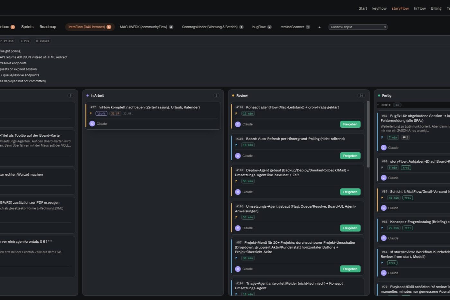Open card Konzept agentFlow (Mac-Leitstand)
Viewport: 450px width, 300px height.
tap(298, 116)
